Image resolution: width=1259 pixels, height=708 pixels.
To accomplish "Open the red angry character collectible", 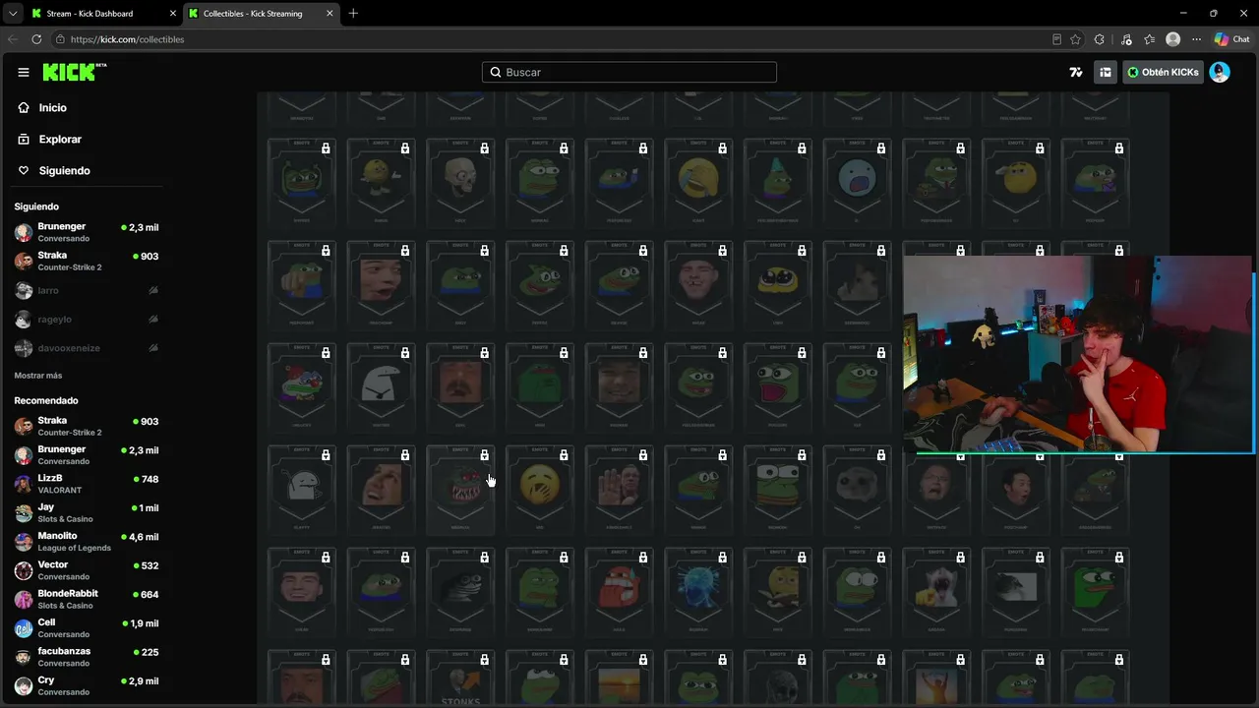I will click(x=619, y=592).
